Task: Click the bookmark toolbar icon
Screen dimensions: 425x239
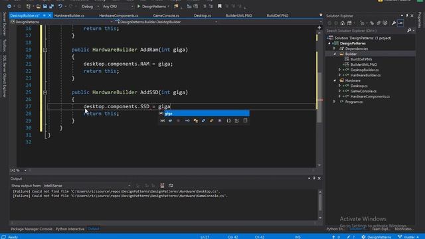Action: point(220,6)
